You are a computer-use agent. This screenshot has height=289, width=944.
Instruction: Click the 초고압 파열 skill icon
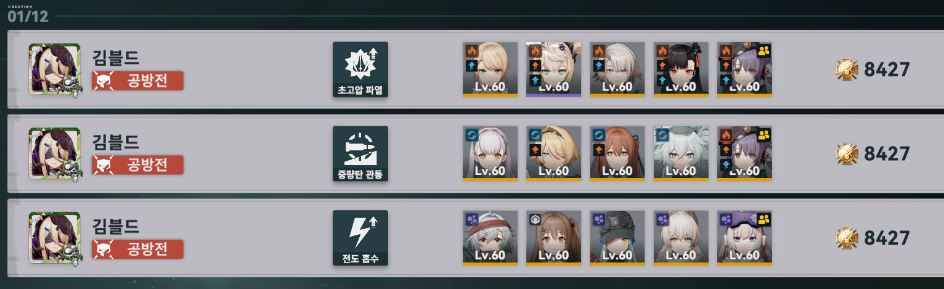click(x=360, y=69)
